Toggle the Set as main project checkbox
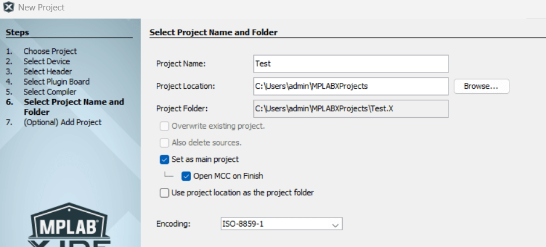Viewport: 546px width, 247px height. (x=164, y=159)
